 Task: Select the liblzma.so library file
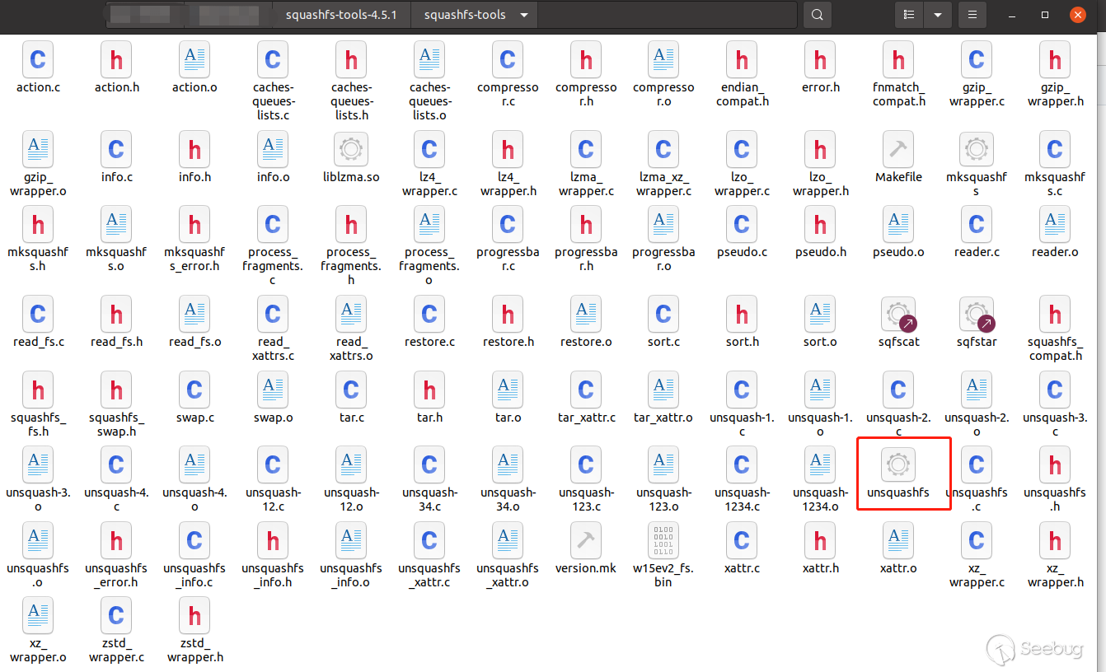351,149
